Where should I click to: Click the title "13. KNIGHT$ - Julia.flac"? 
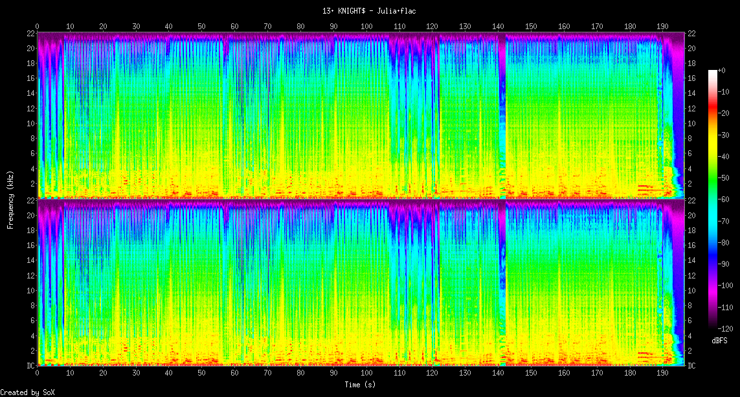click(370, 11)
